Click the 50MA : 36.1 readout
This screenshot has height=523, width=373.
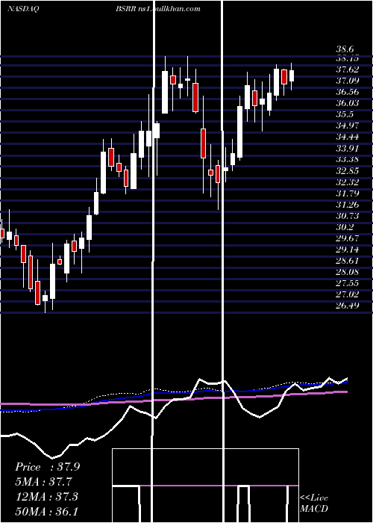tap(46, 511)
